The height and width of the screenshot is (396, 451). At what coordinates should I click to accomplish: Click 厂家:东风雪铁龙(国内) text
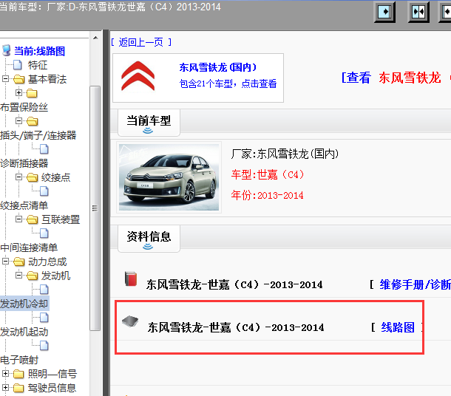(x=285, y=154)
